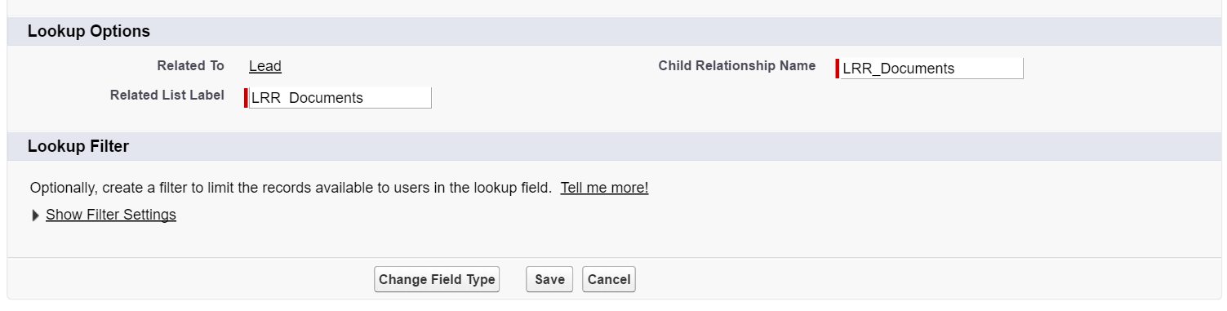This screenshot has width=1227, height=311.
Task: Focus the Child Relationship Name input
Action: pyautogui.click(x=931, y=69)
